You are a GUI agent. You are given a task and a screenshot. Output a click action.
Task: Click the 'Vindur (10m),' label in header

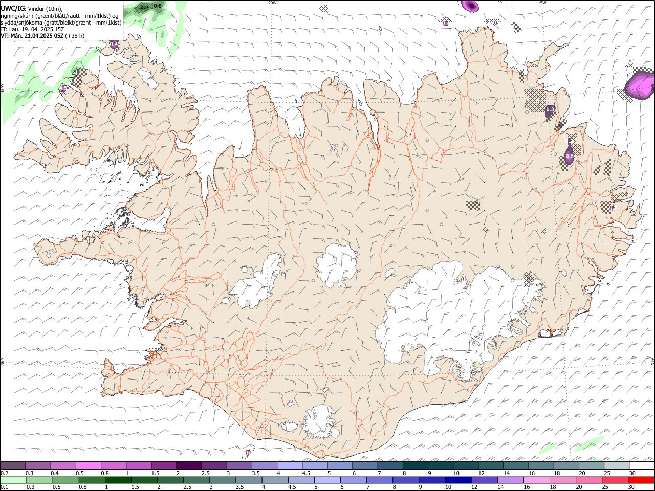point(45,9)
